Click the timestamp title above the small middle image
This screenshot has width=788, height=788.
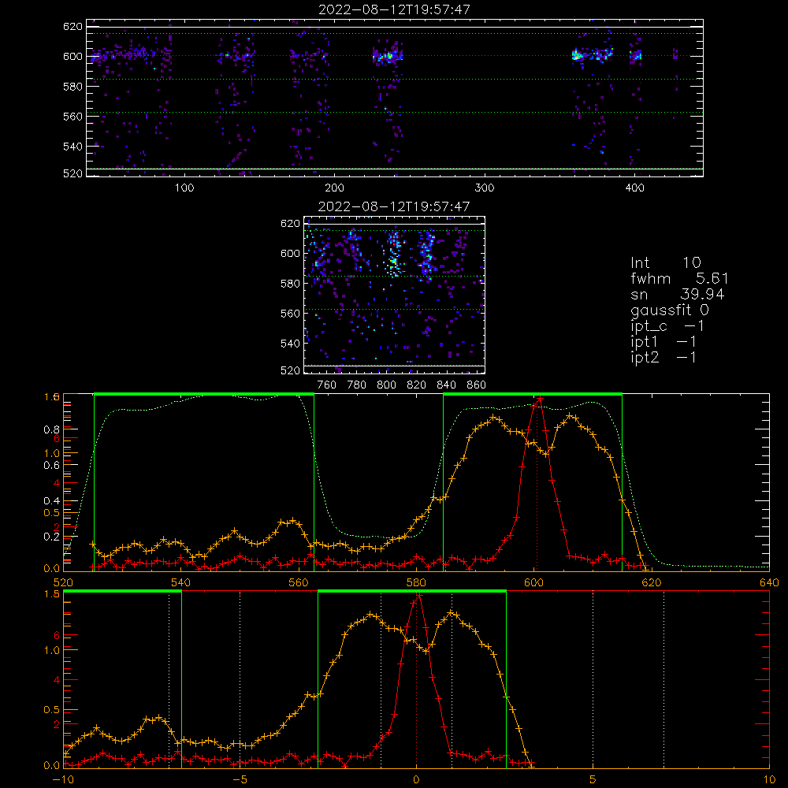[395, 206]
